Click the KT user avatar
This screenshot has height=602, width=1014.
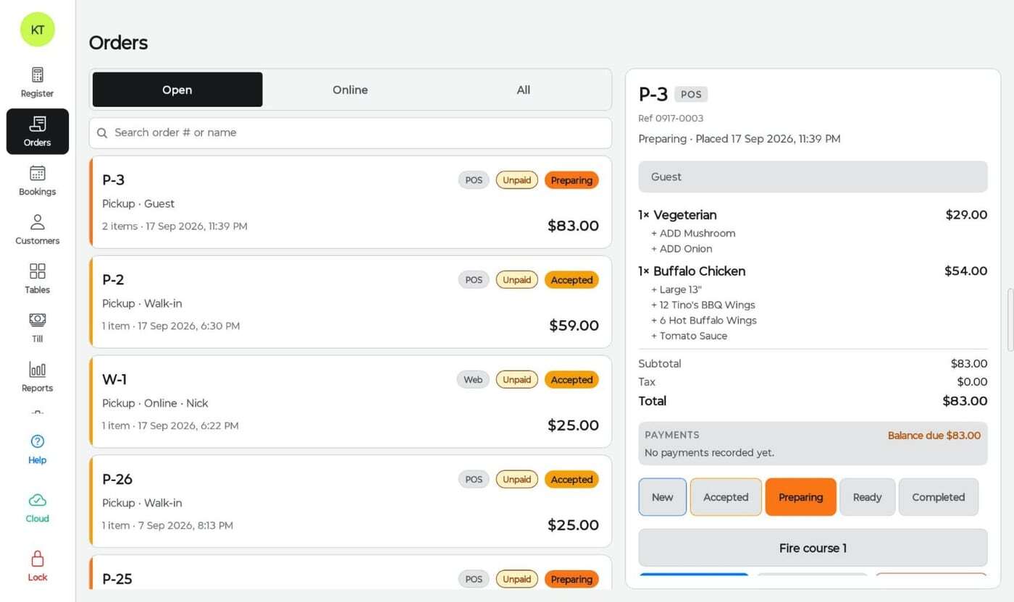[38, 30]
